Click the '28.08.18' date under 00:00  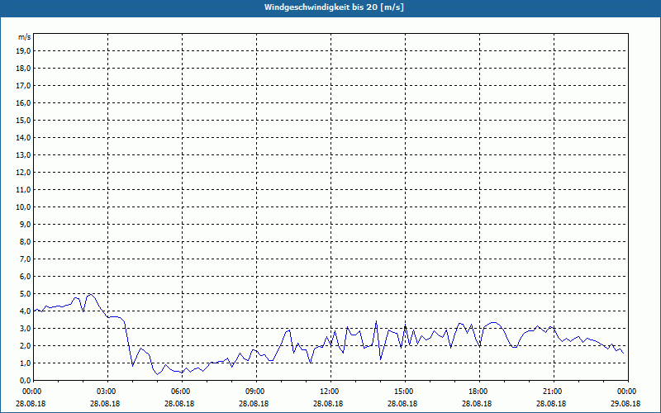point(31,403)
